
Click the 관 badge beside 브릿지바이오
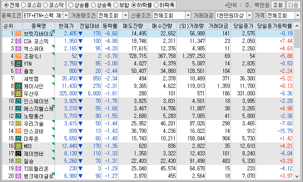tap(18, 33)
